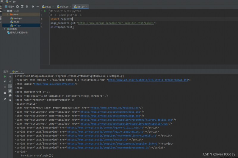Clear console with trash can icon
This screenshot has width=238, height=158.
[10, 100]
